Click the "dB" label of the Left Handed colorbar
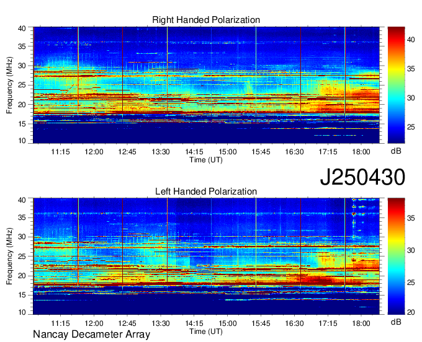 pyautogui.click(x=396, y=322)
